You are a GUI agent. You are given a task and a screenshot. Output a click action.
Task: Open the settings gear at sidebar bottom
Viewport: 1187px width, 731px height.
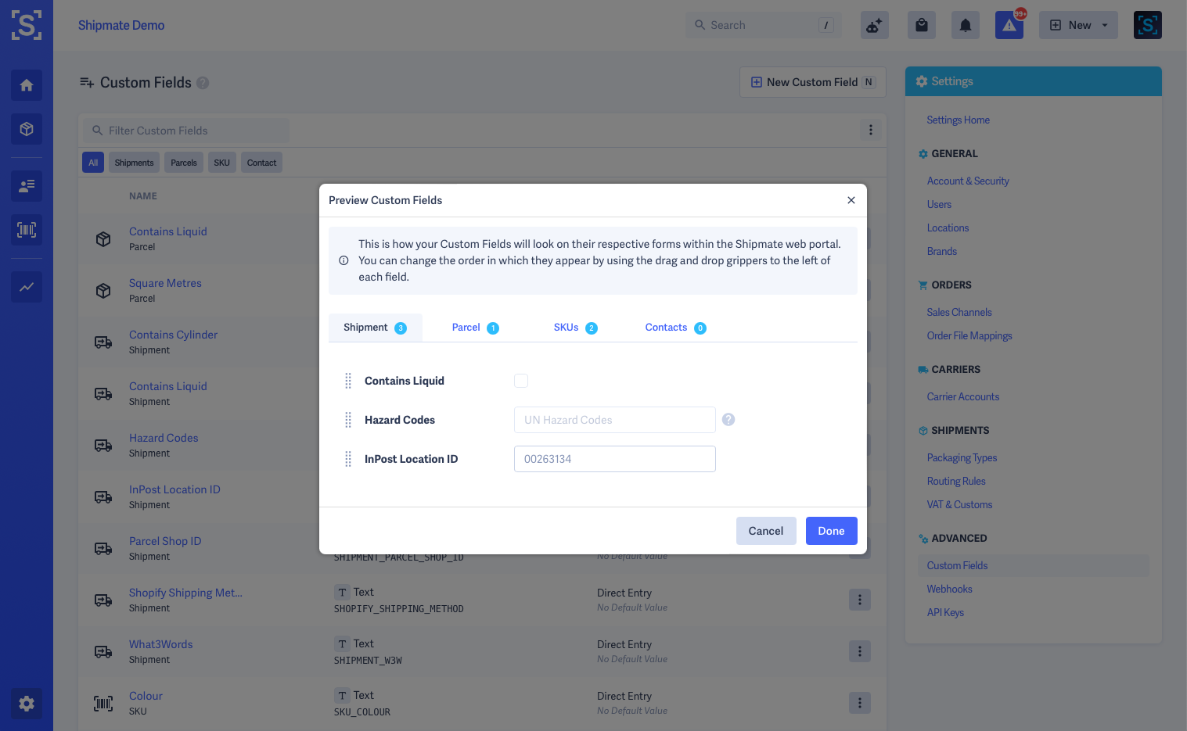tap(27, 704)
